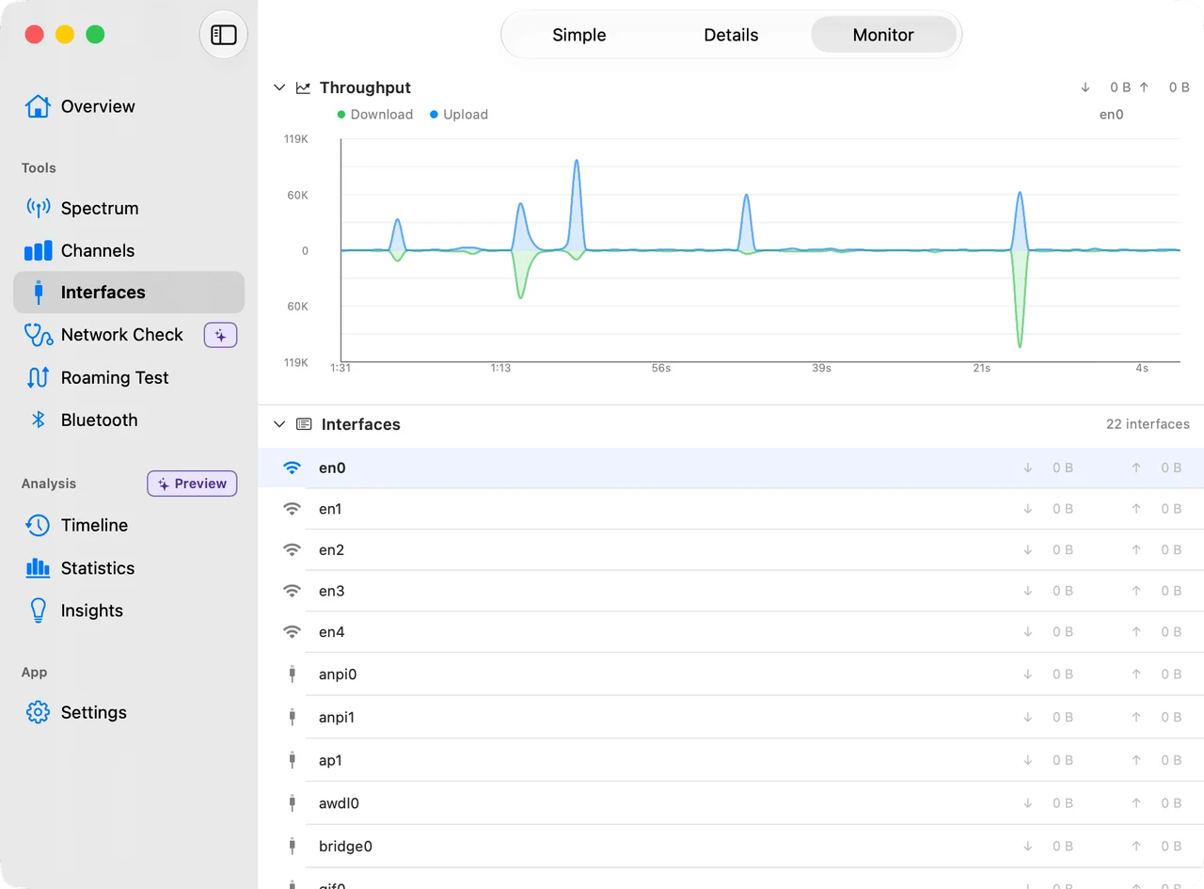Click the Wi-Fi icon on en0 row
The height and width of the screenshot is (889, 1204).
point(293,468)
